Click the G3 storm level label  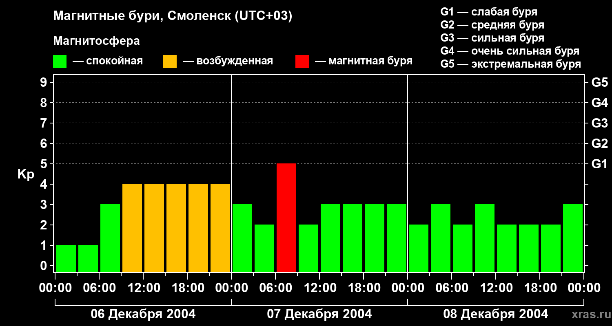point(599,123)
